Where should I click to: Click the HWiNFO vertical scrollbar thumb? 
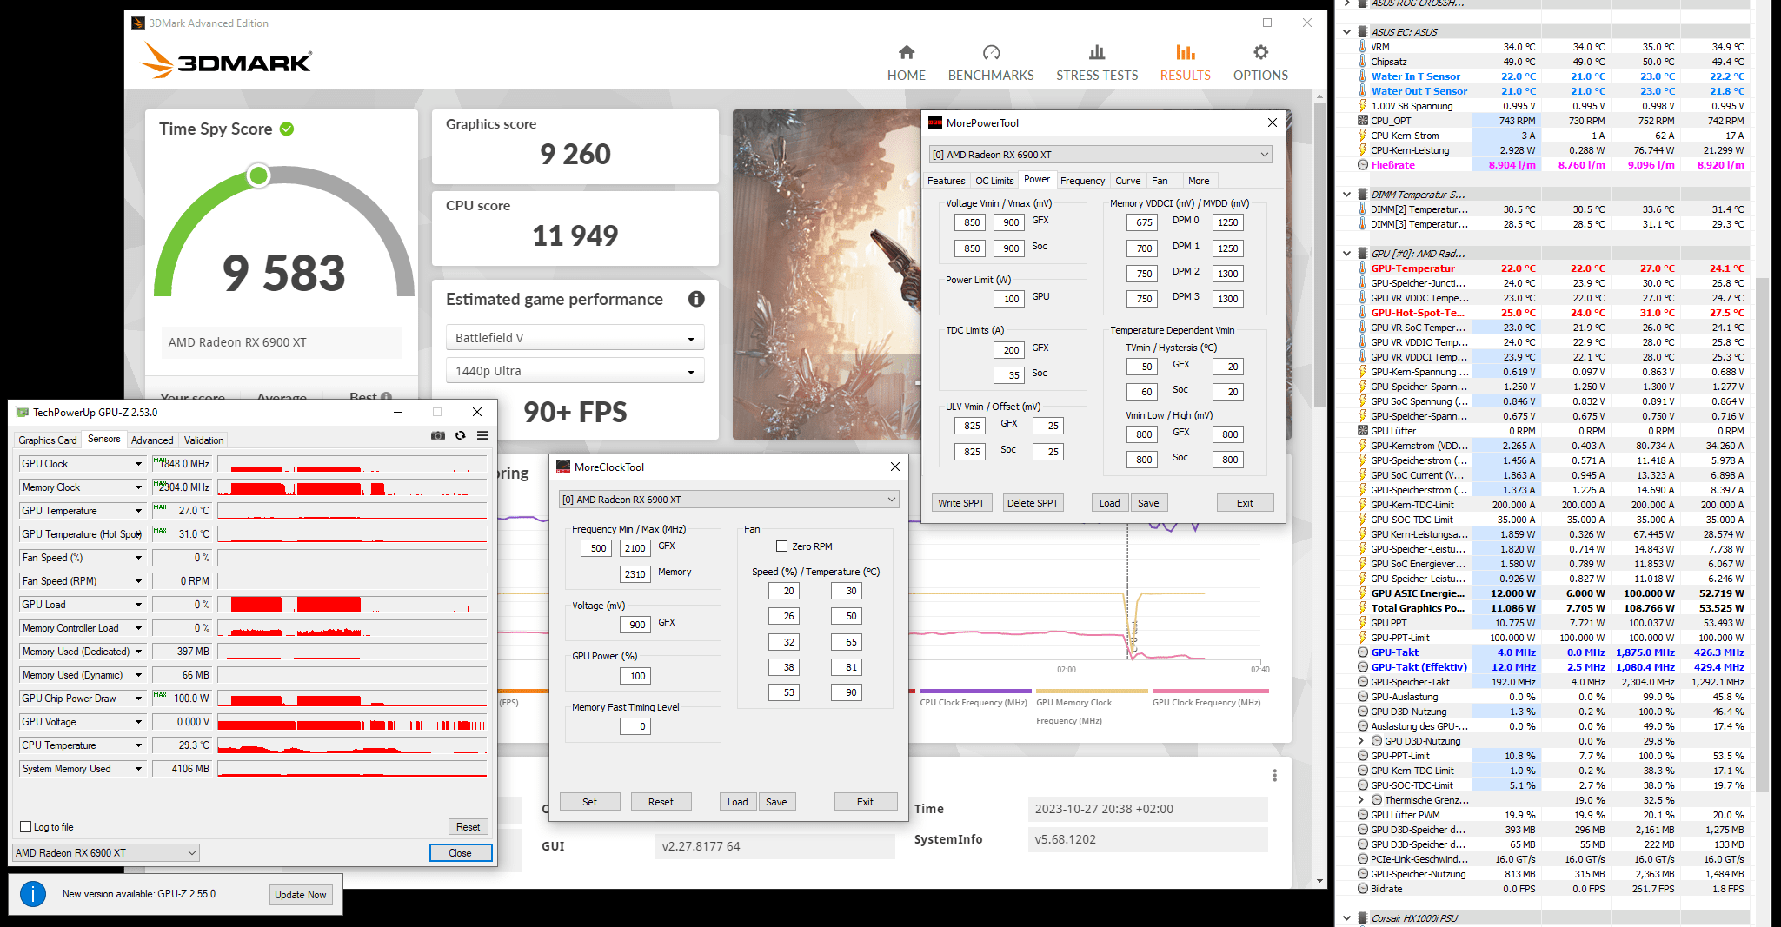pyautogui.click(x=1763, y=534)
